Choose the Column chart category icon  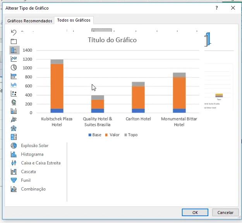[14, 50]
